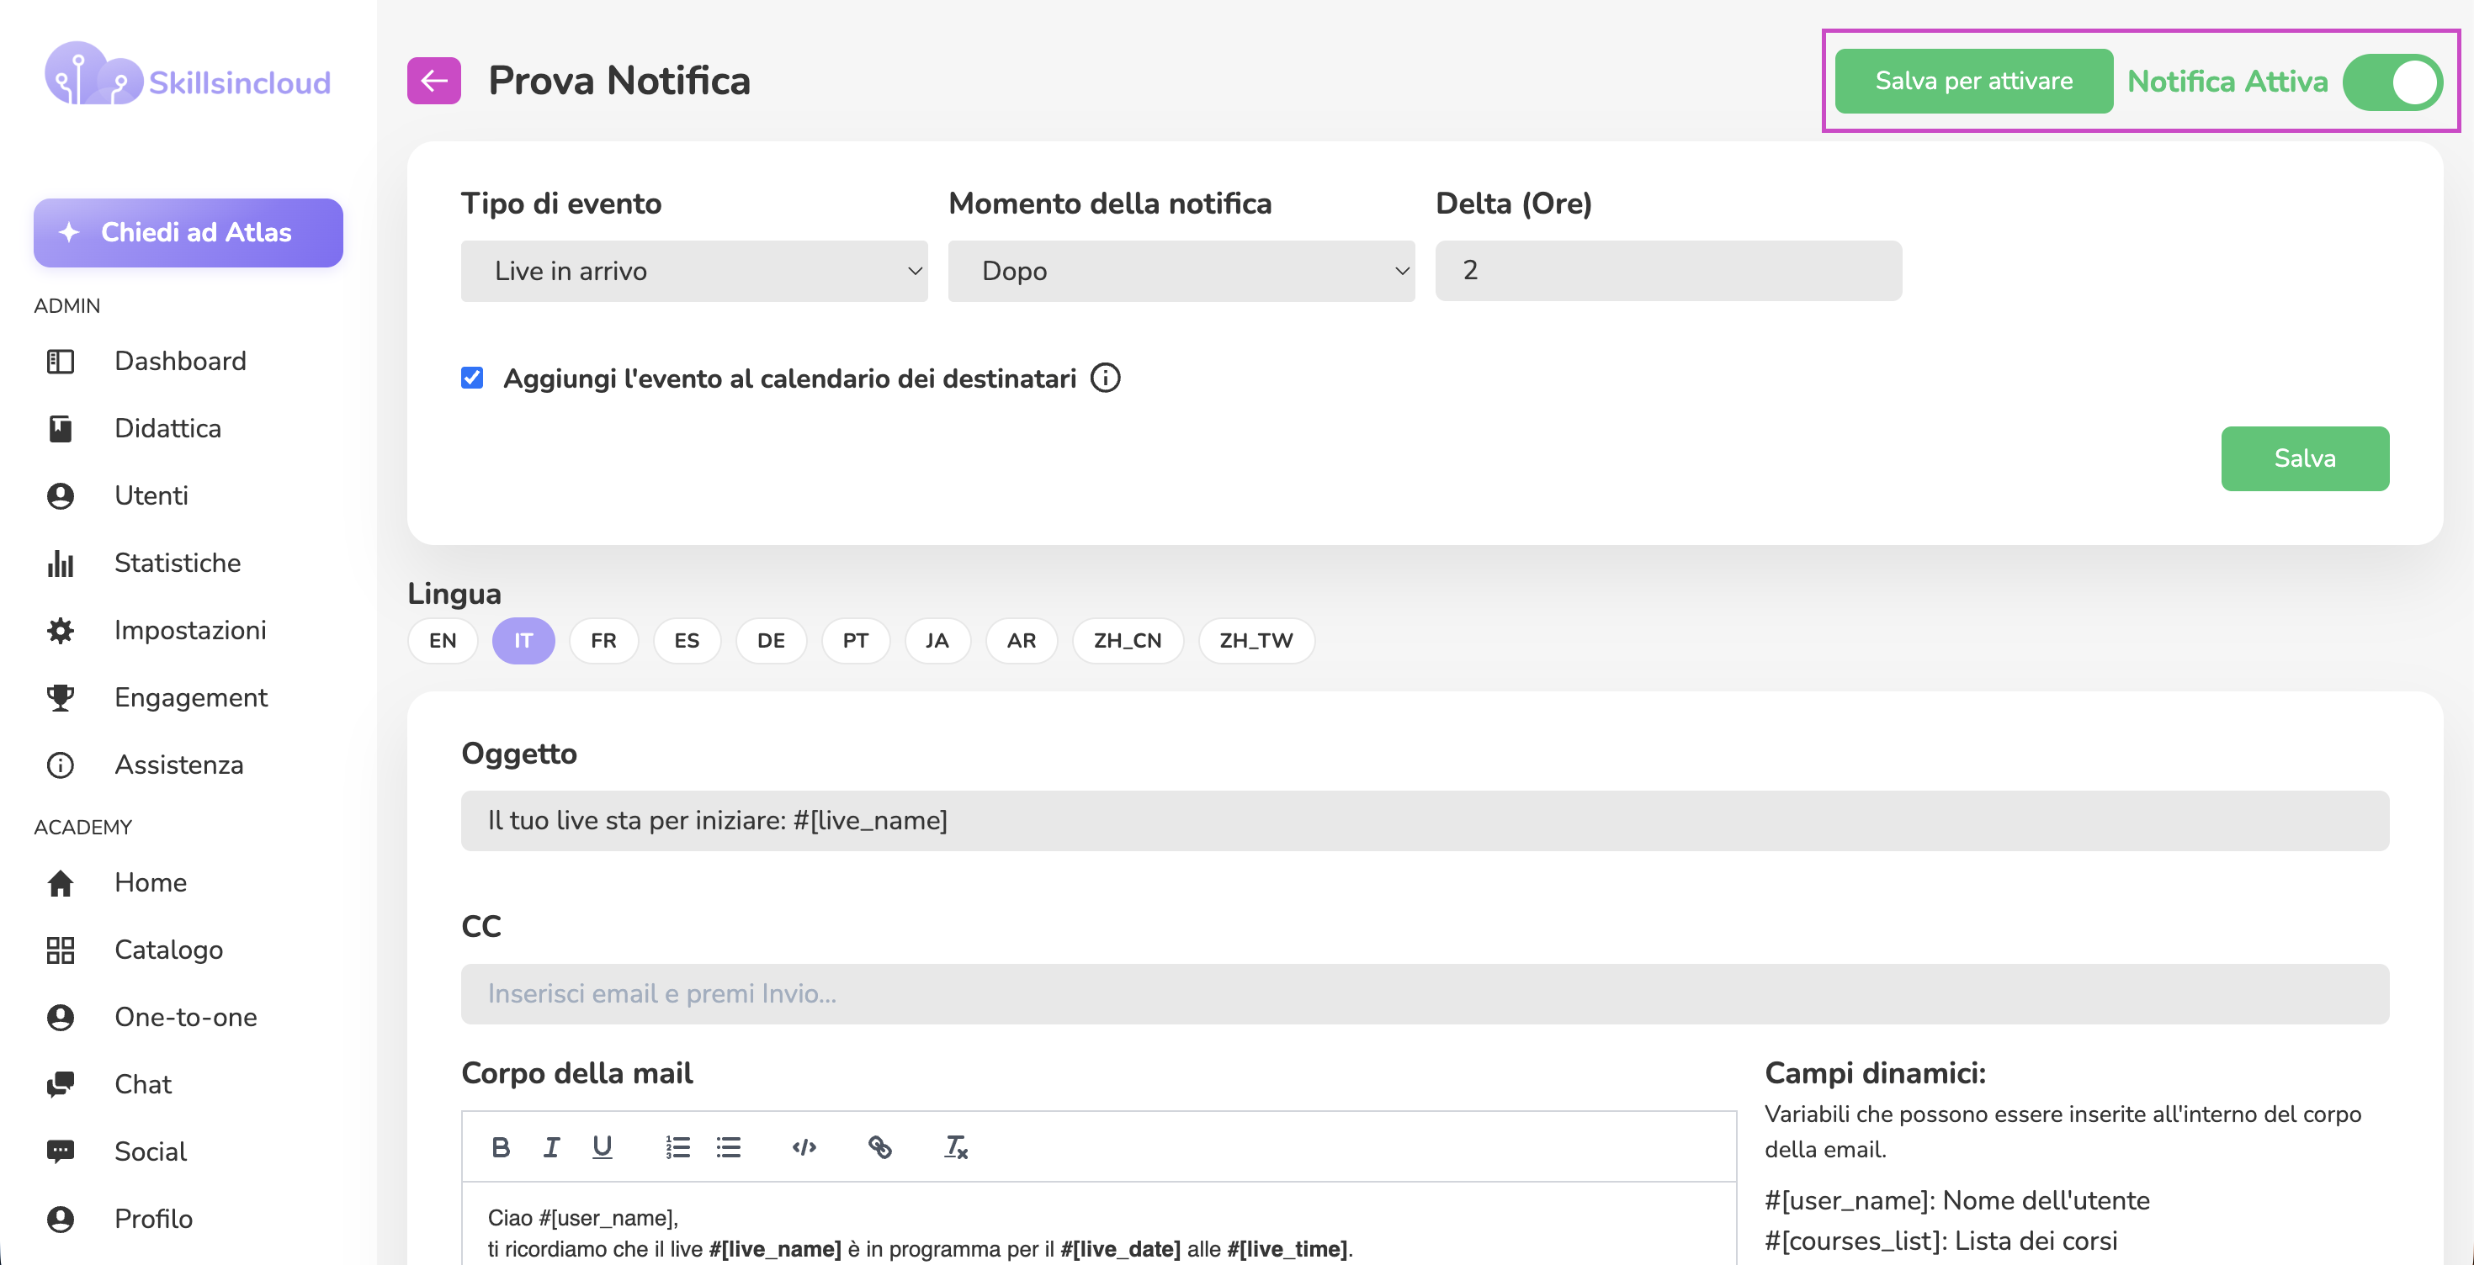Click the Assistenza info icon
Screen dimensions: 2474x1265
(x=61, y=765)
